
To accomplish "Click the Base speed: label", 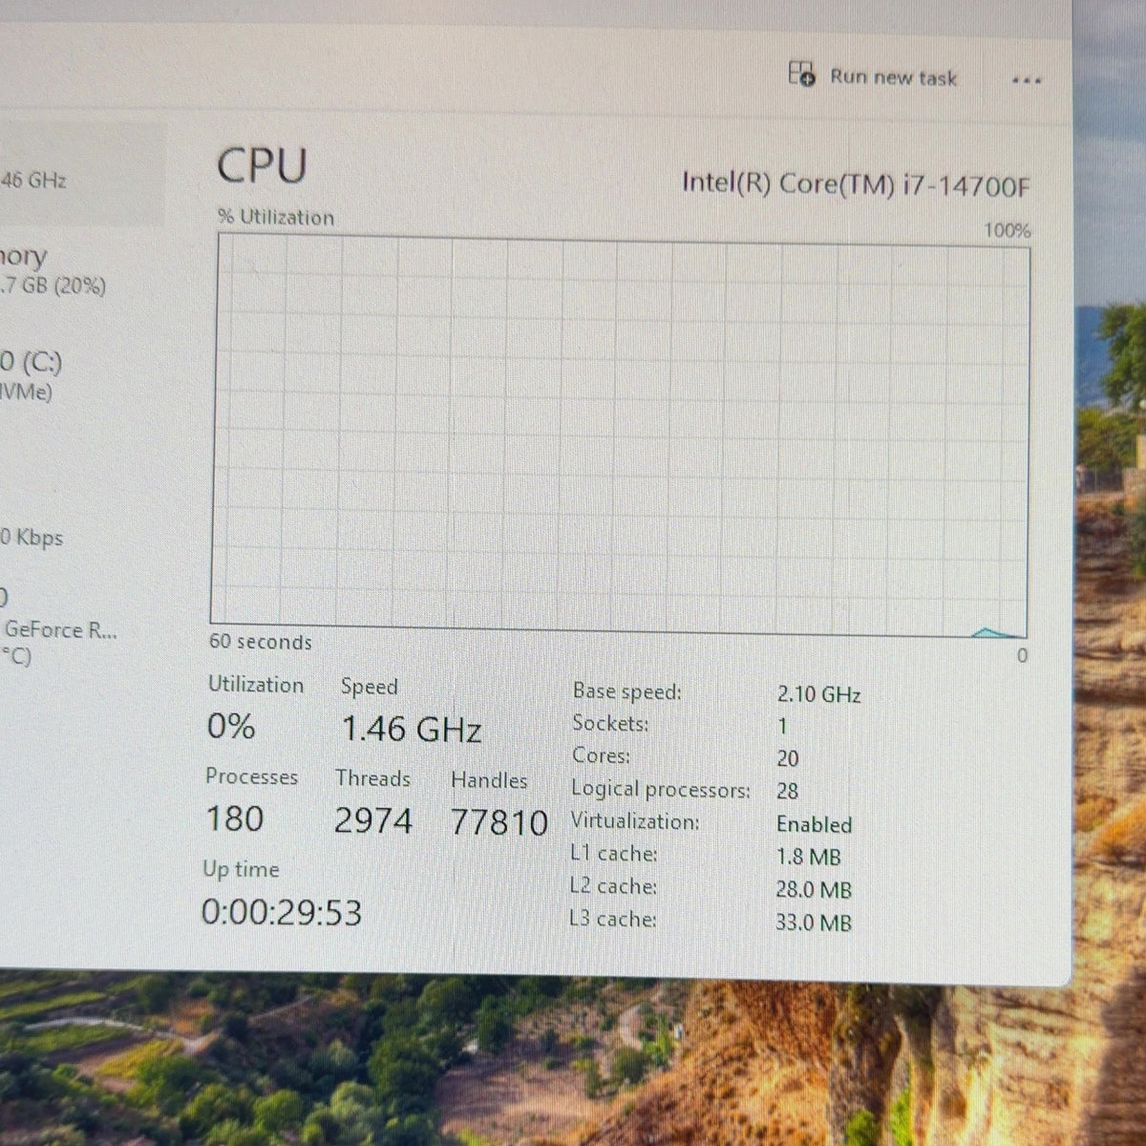I will (x=627, y=691).
